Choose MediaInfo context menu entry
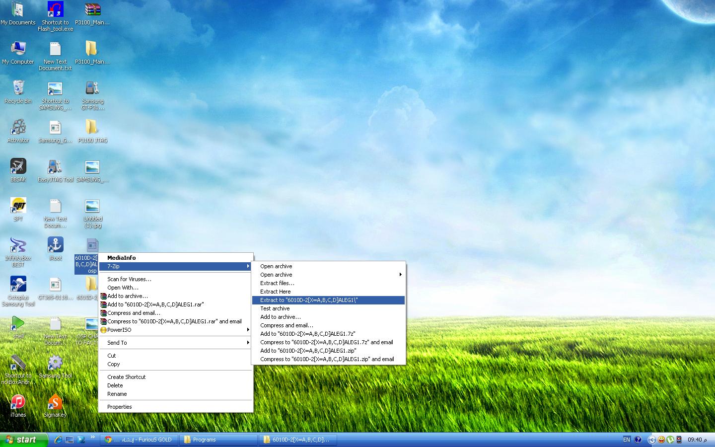 (x=176, y=258)
